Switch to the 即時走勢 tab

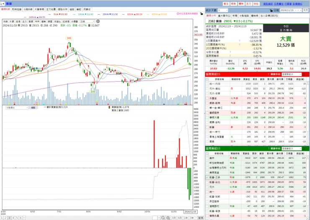coord(17,10)
